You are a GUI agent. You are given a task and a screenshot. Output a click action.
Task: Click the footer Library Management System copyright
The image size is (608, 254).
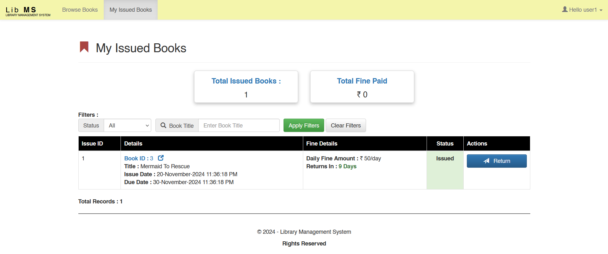click(x=304, y=232)
